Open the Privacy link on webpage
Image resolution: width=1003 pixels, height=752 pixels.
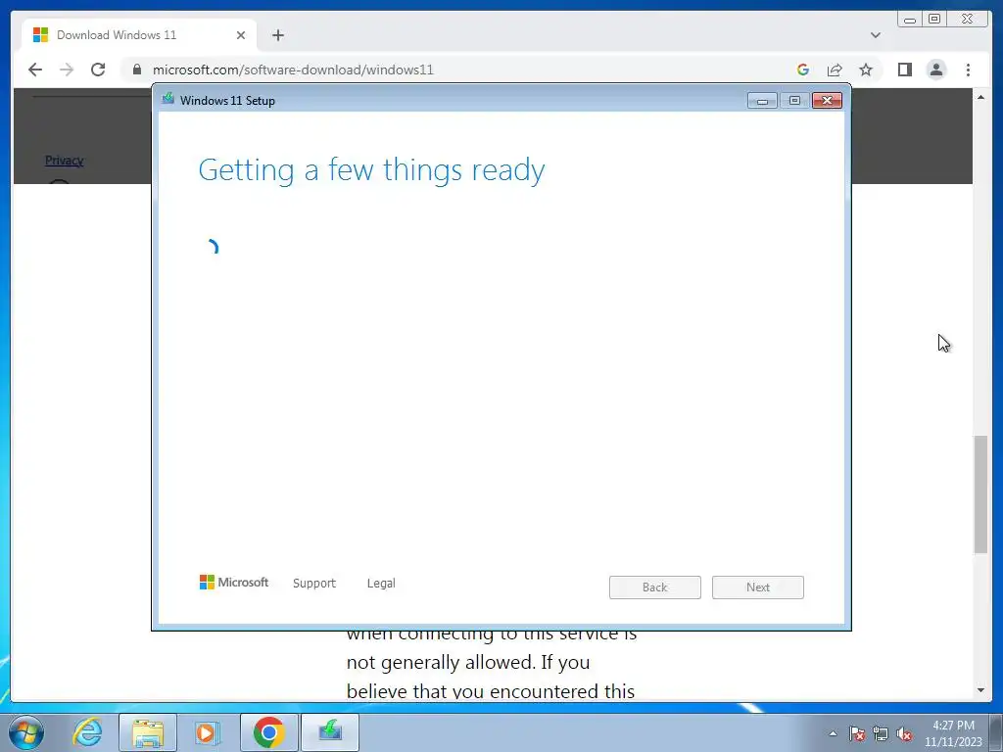(x=64, y=161)
